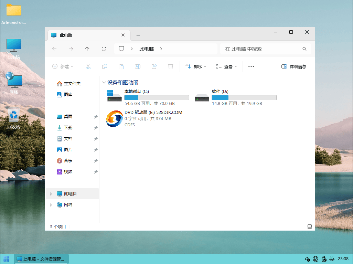353x264 pixels.
Task: Go up one level with up arrow
Action: coord(87,49)
